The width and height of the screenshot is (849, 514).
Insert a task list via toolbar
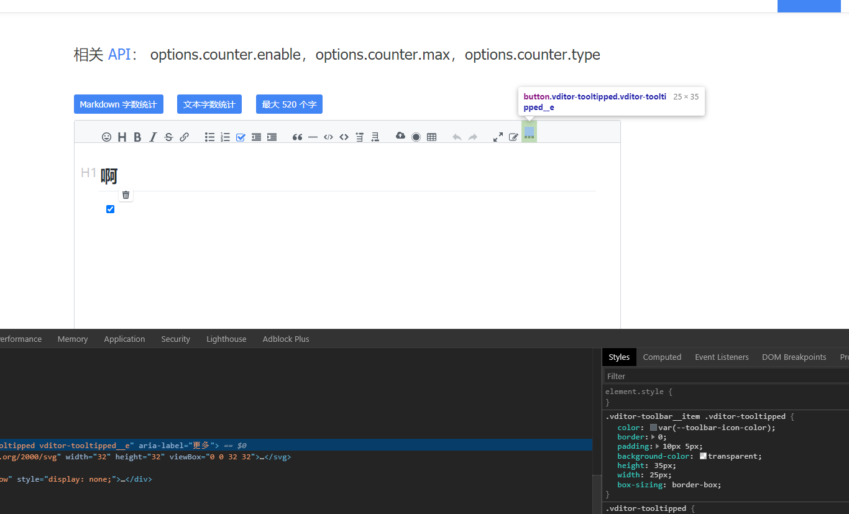point(241,137)
